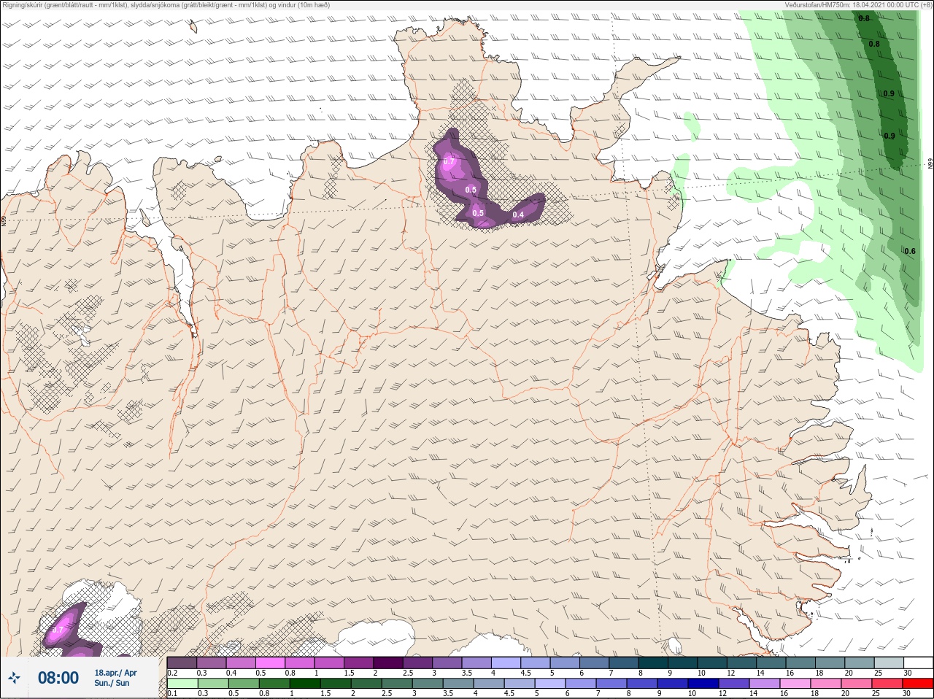Click the vertical N99 label on the left edge
Screen dimensions: 934x699
(4, 220)
